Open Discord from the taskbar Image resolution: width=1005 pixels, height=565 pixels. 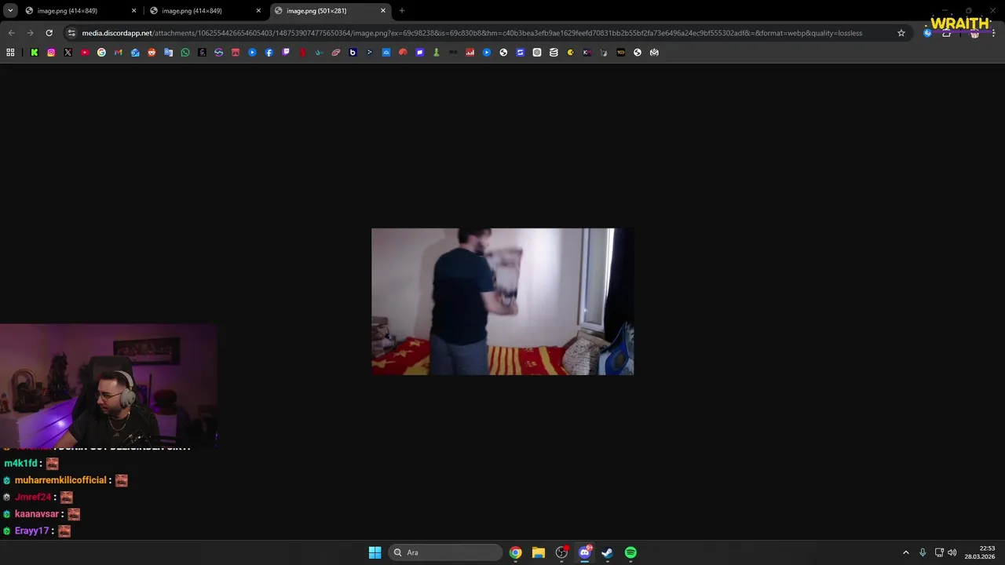[584, 552]
